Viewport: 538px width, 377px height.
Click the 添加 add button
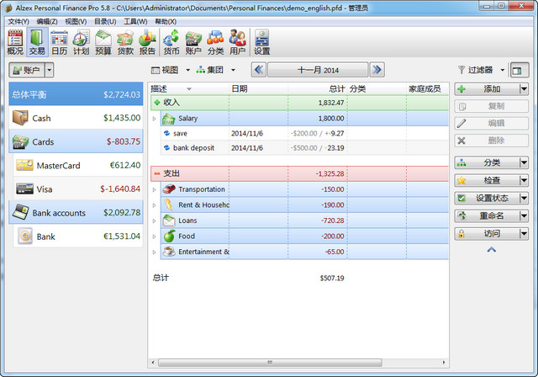click(488, 89)
